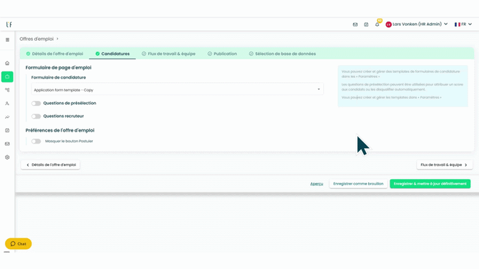Open Sélection de base de données tab
Screen dimensions: 479x269
tap(282, 54)
